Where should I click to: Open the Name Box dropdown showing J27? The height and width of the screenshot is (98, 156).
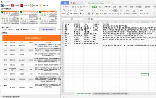click(x=82, y=19)
